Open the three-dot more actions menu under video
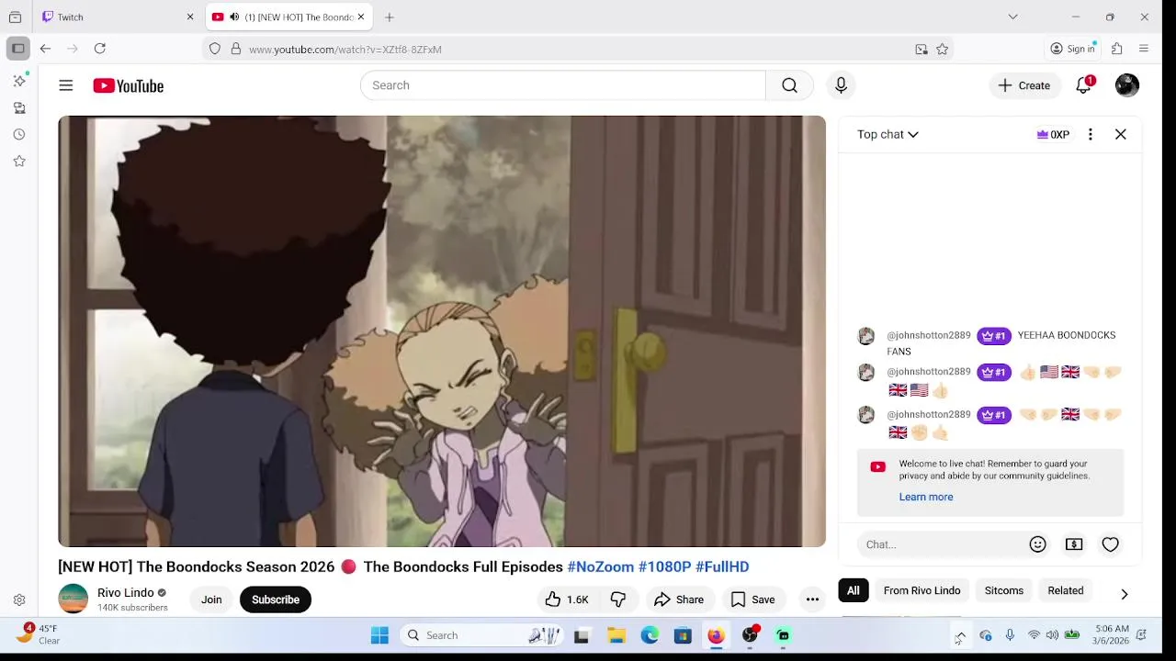Image resolution: width=1176 pixels, height=661 pixels. pos(812,599)
